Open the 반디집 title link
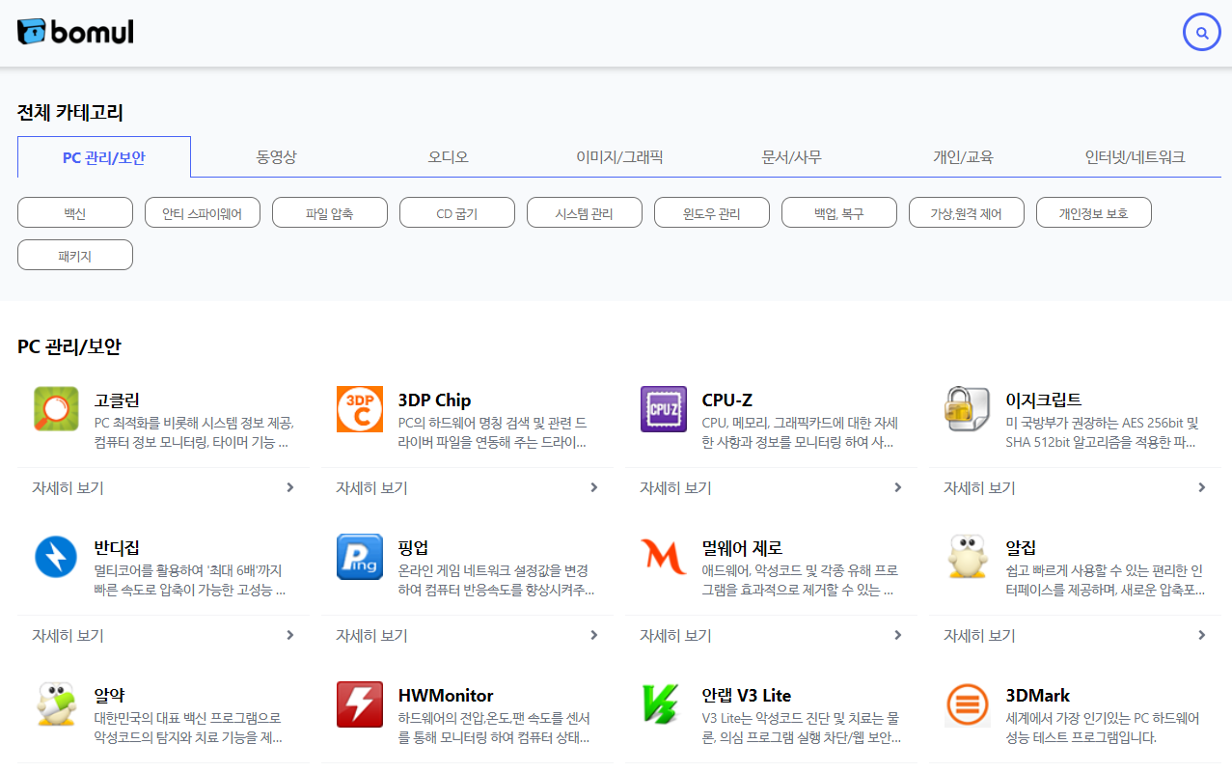This screenshot has width=1232, height=772. tap(118, 547)
